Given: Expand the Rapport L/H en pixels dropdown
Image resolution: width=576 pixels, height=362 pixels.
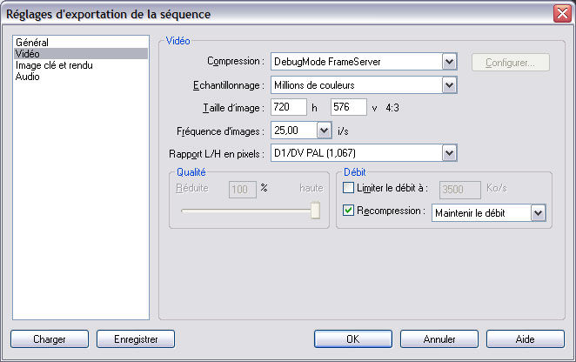Looking at the screenshot, I should (449, 153).
